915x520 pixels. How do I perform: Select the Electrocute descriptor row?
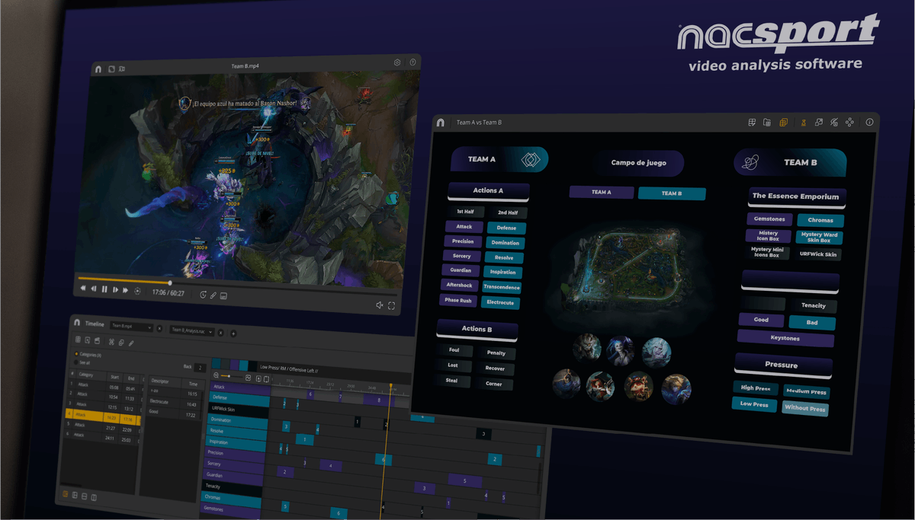coord(174,402)
